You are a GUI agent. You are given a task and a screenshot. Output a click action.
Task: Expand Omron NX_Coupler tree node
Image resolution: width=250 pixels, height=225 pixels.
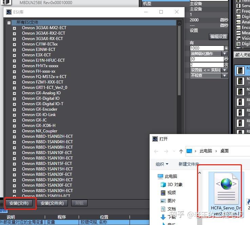tap(14, 131)
